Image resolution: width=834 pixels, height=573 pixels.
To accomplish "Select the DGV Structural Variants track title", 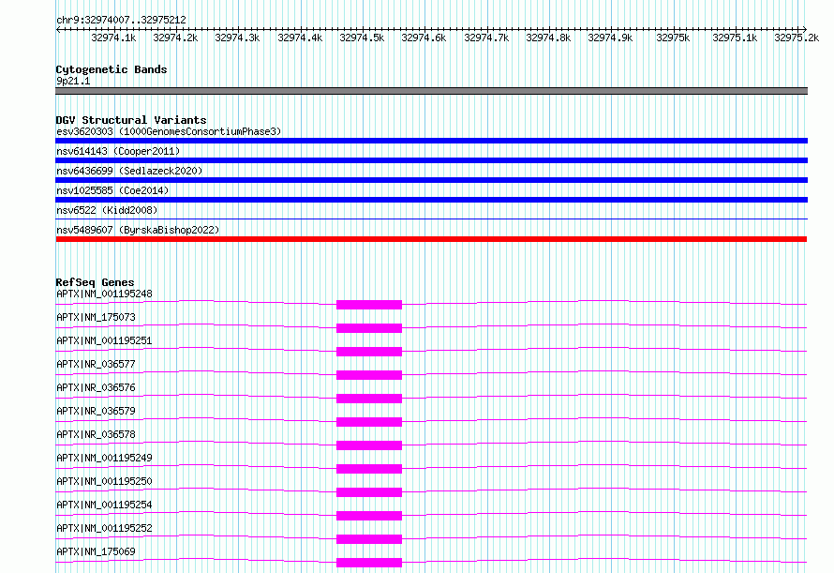I will (x=131, y=120).
